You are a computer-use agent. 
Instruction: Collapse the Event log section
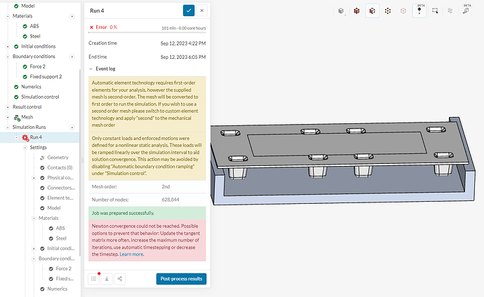coord(90,69)
